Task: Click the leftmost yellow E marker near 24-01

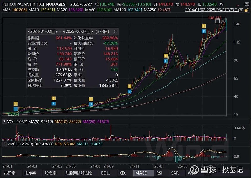Action: tap(15, 104)
